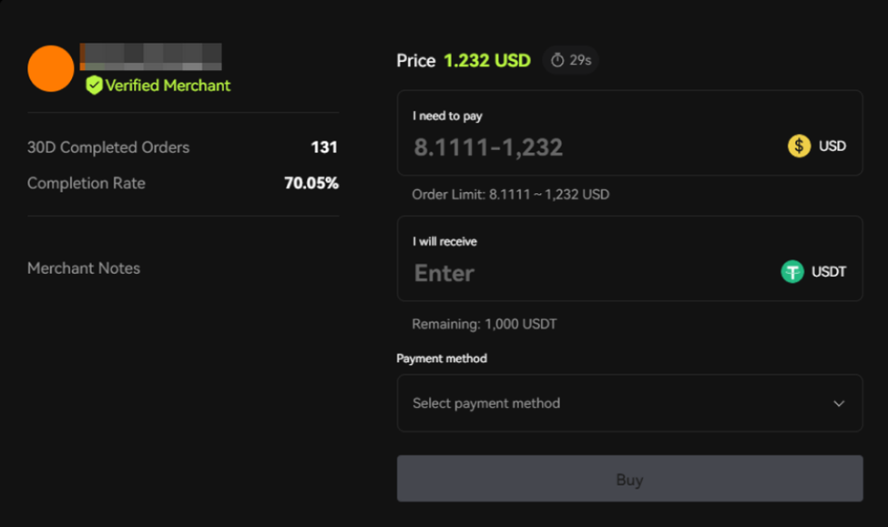Open the currency selector showing USD
888x527 pixels.
(815, 145)
